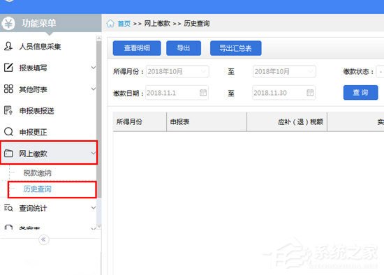
Task: Click the 导出汇总表 button
Action: pos(235,48)
